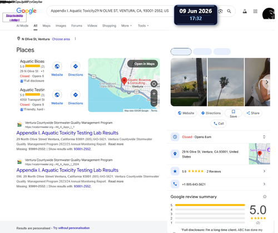Viewport: 278px width, 233px height.
Task: Click the star reviews icon
Action: pos(175,171)
